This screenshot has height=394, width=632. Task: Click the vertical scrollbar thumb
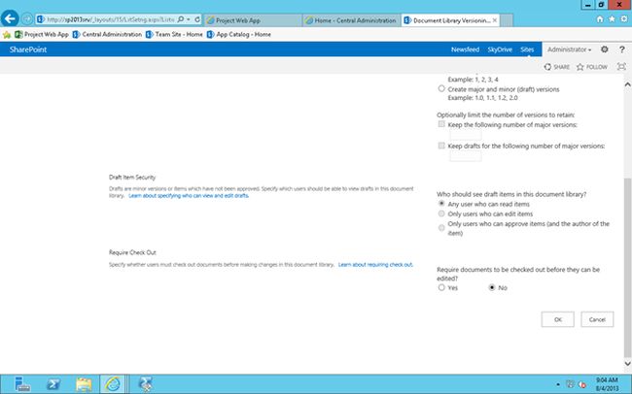click(627, 268)
